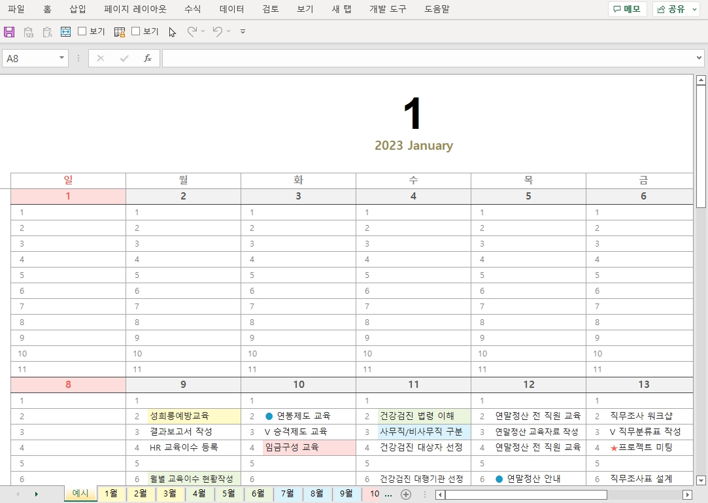
Task: Open the 검토 ribbon tab
Action: [x=271, y=9]
